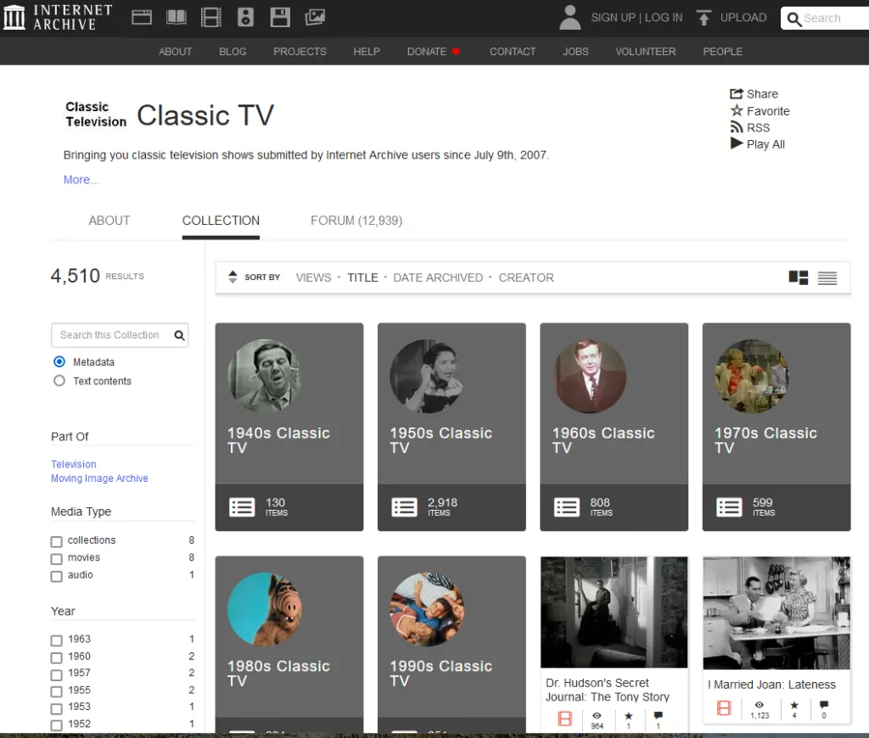Open the 1980s Classic TV ALF thumbnail
The image size is (869, 738).
click(265, 609)
